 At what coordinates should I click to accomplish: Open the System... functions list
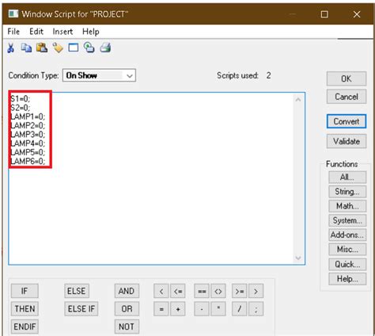pos(347,220)
